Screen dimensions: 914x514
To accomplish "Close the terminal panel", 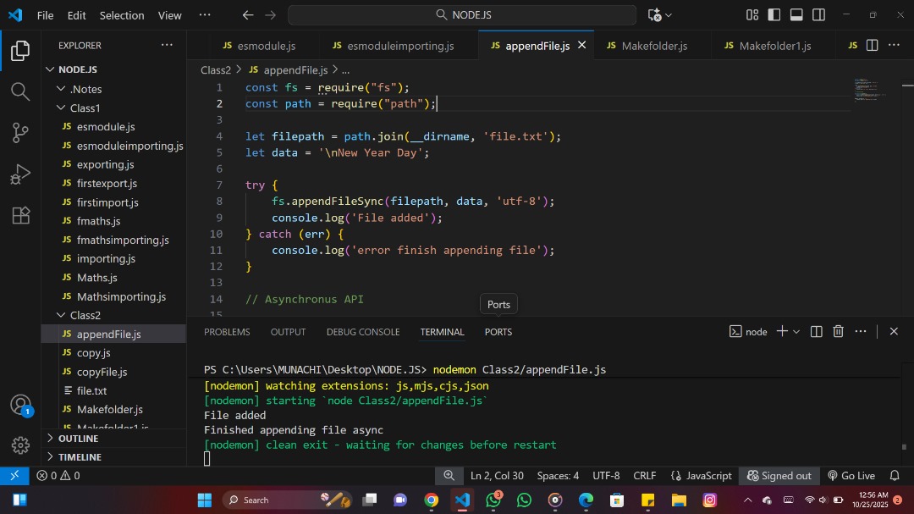I will tap(894, 331).
